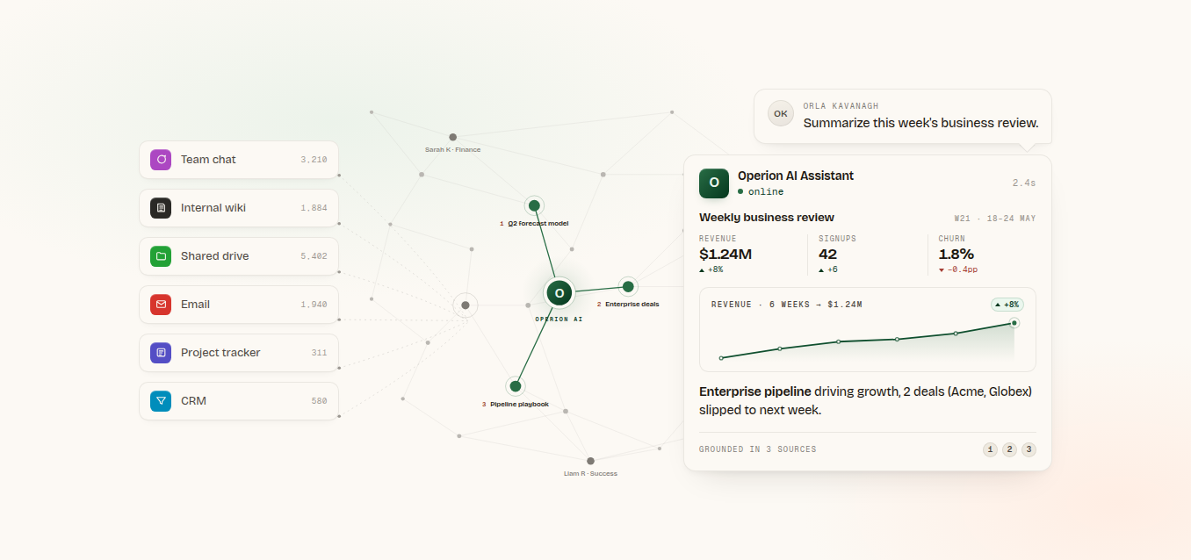This screenshot has height=560, width=1191.
Task: Select the Liam R · Success node
Action: coord(590,461)
